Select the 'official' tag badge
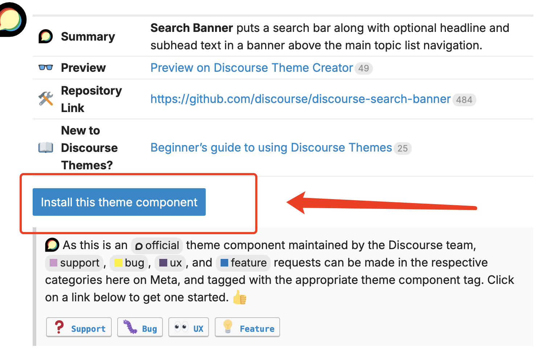Screen dimensions: 558x351 157,245
